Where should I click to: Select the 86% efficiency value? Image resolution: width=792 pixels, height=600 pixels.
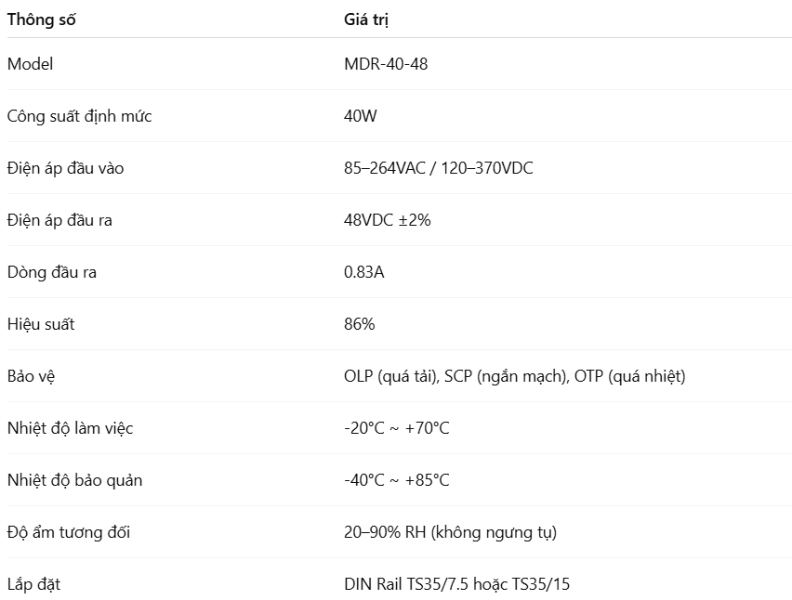pyautogui.click(x=359, y=324)
